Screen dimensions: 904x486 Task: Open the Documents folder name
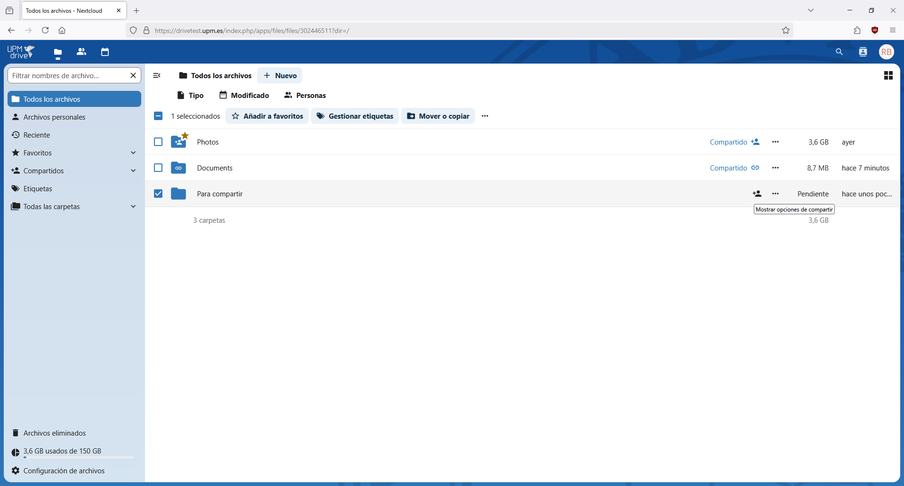(215, 168)
